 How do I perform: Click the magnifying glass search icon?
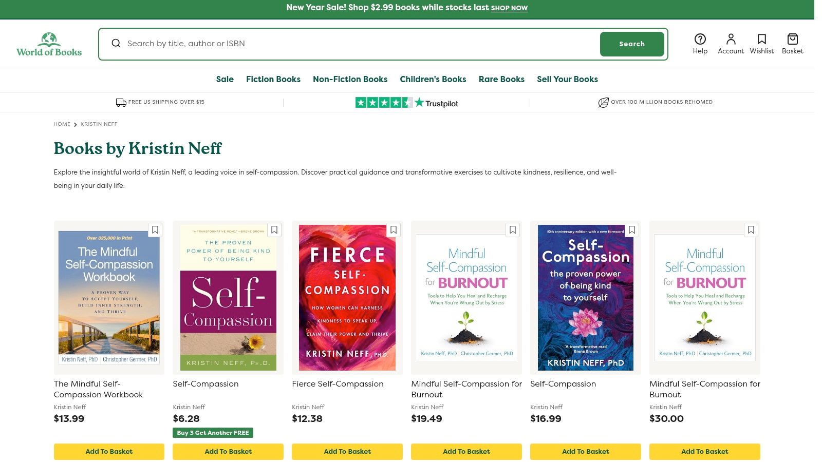(x=116, y=43)
